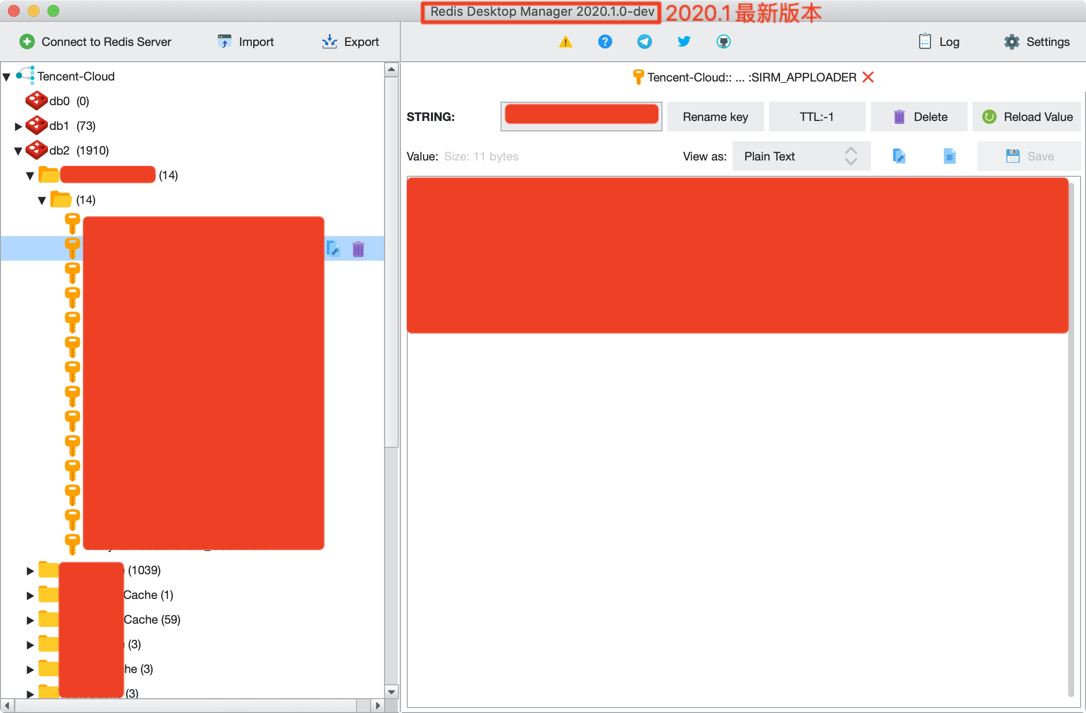The height and width of the screenshot is (713, 1086).
Task: Copy key name icon on selected row
Action: 334,249
